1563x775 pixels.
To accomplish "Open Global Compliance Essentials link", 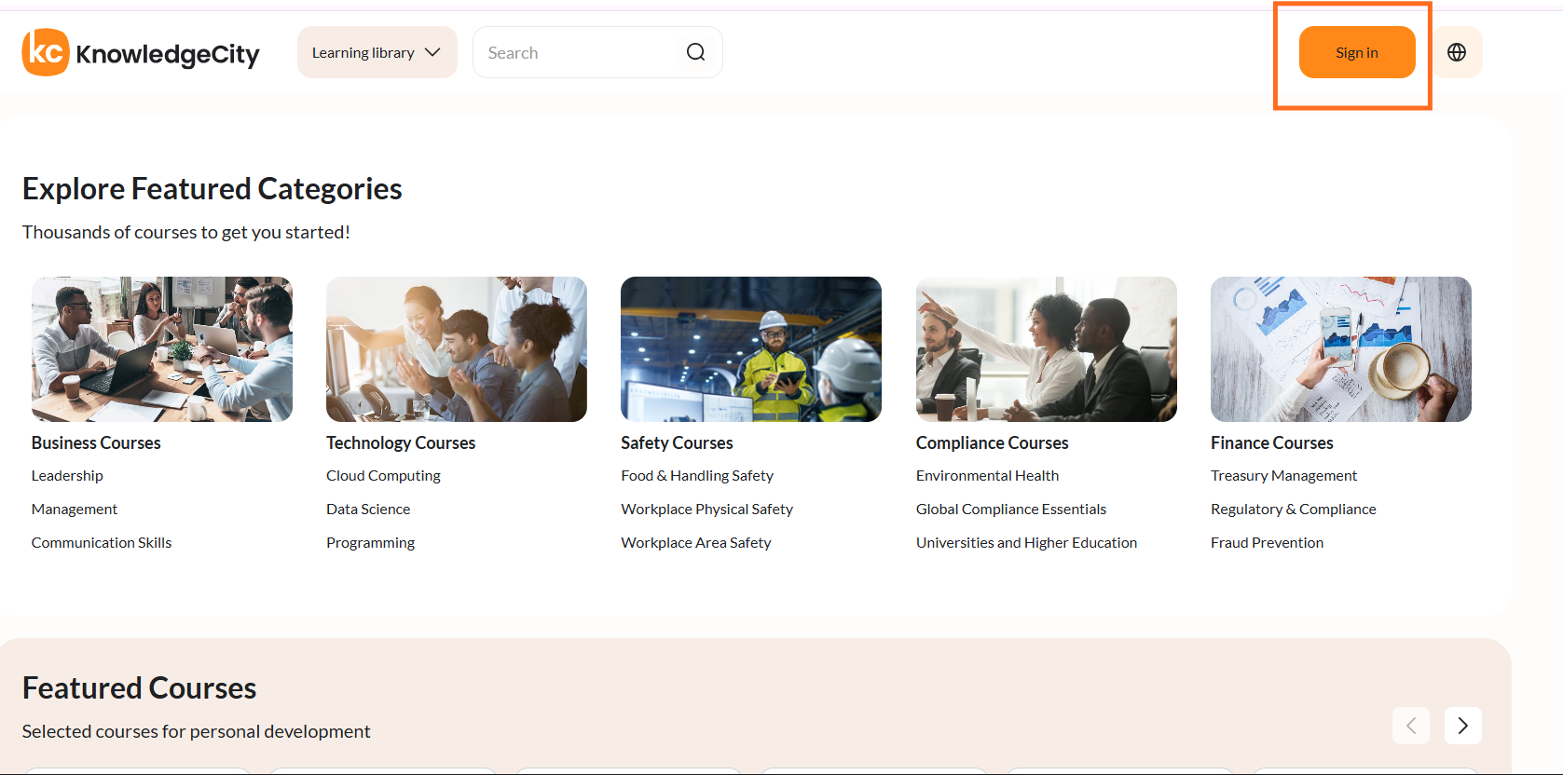I will [1011, 510].
